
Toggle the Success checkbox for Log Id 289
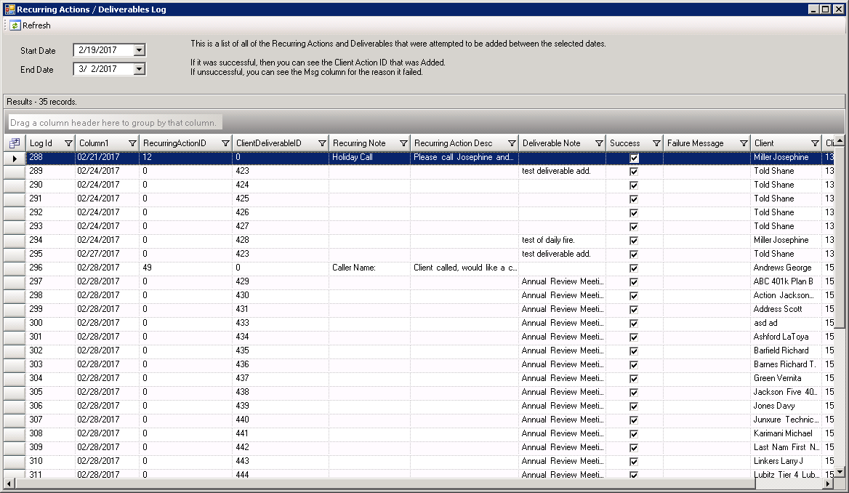(x=633, y=171)
